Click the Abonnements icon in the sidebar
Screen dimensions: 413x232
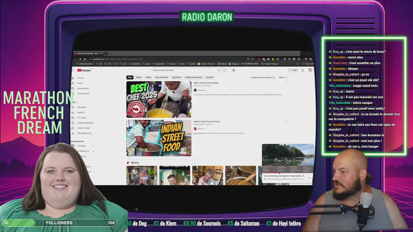click(73, 88)
